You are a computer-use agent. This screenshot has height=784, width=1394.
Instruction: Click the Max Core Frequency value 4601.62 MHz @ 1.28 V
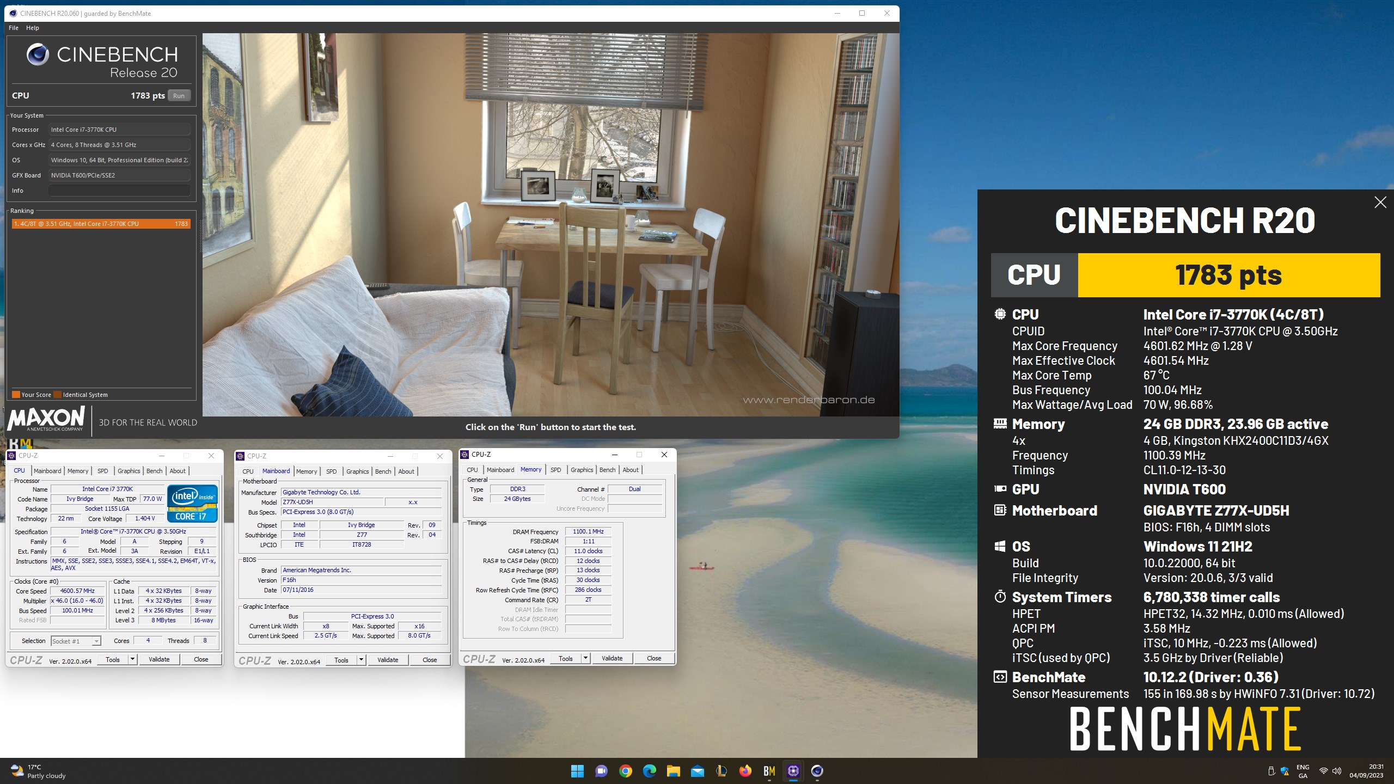tap(1197, 346)
